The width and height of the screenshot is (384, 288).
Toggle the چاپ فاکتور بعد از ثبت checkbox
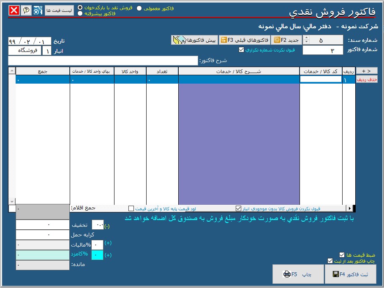pyautogui.click(x=330, y=261)
